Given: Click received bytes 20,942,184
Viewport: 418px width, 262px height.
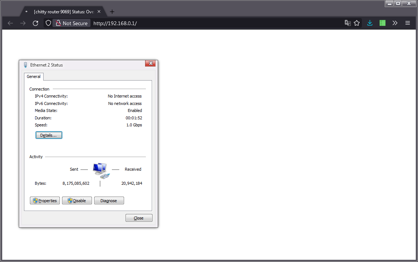Looking at the screenshot, I should [132, 183].
